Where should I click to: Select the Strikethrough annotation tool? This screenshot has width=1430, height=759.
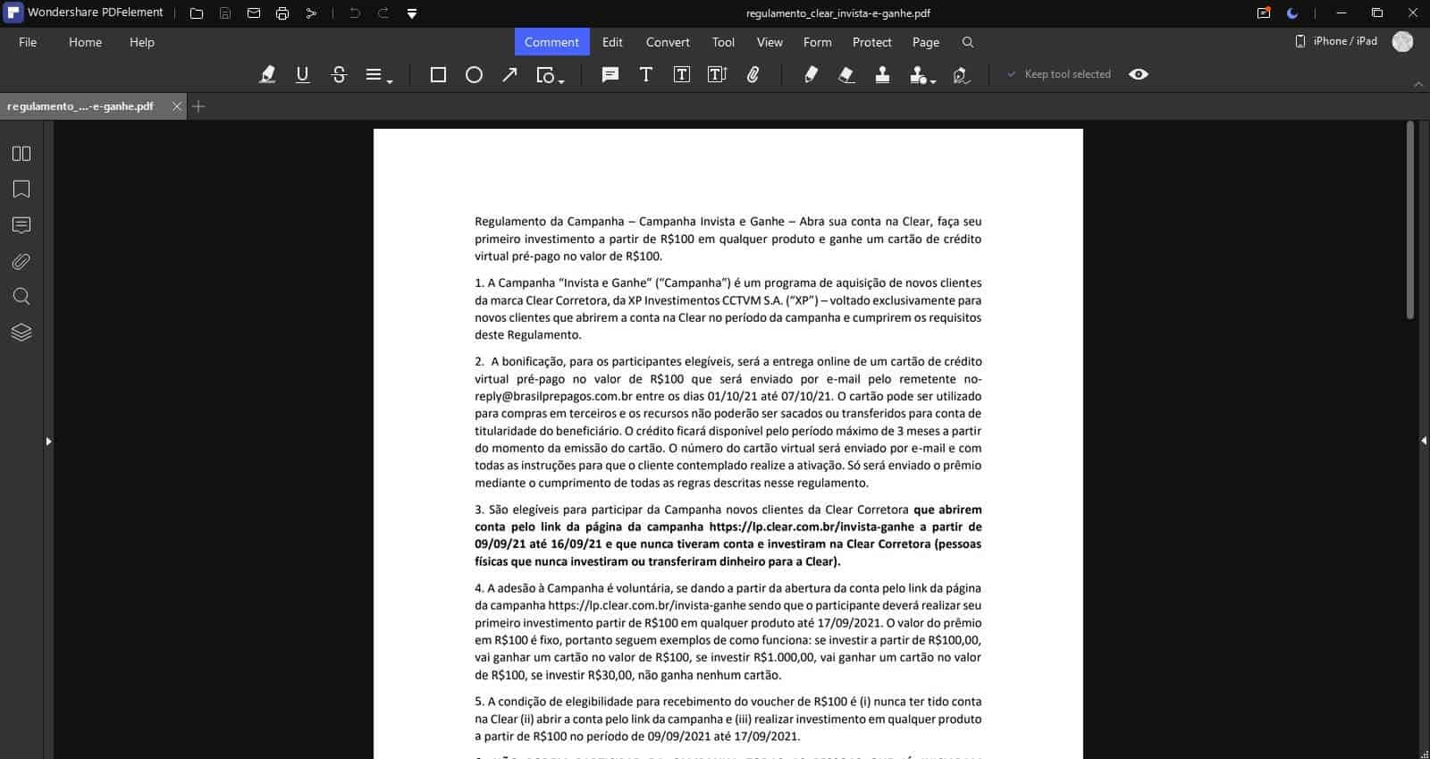click(x=339, y=74)
